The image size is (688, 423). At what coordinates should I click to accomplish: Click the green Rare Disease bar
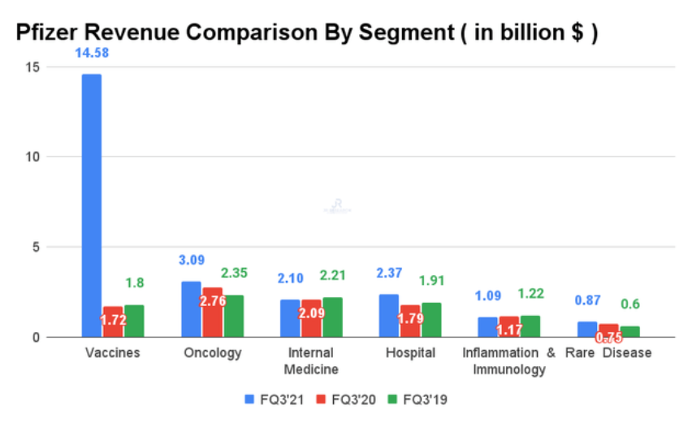[630, 332]
